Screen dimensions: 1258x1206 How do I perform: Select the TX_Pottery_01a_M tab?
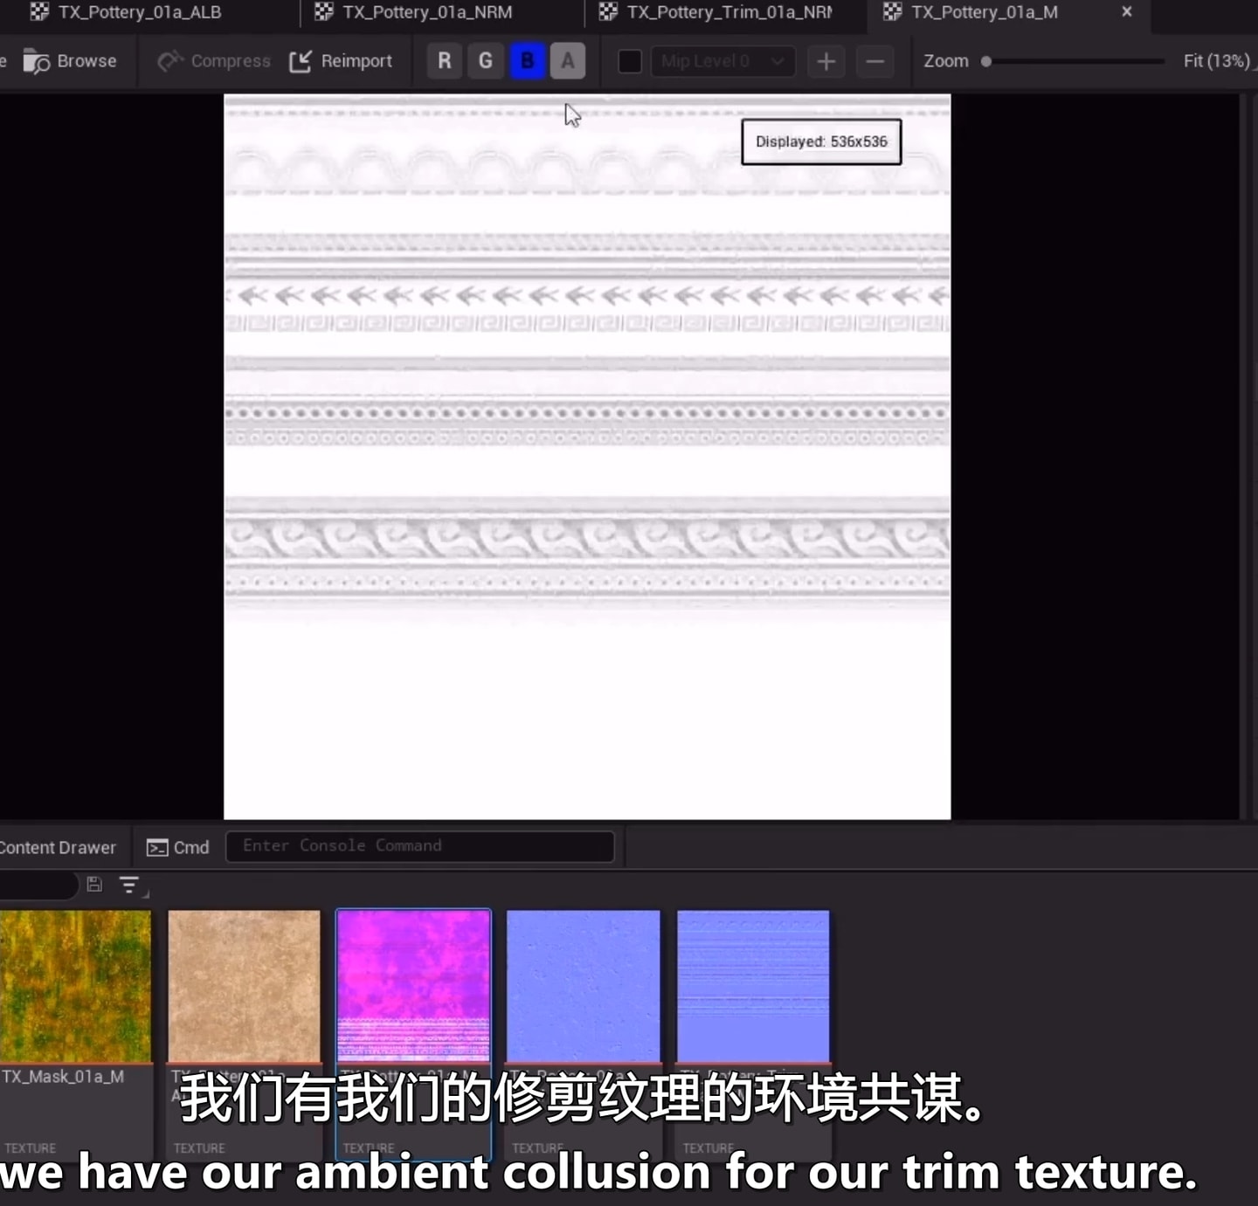tap(984, 12)
